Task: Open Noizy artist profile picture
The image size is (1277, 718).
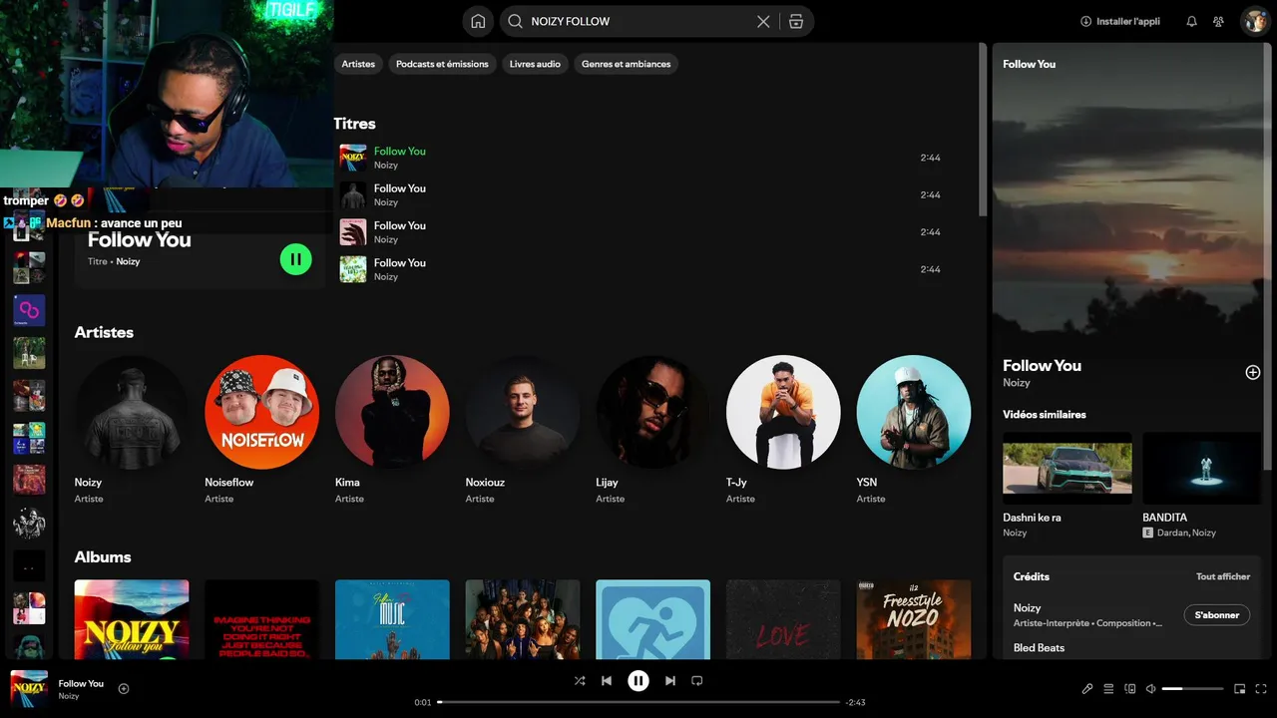Action: click(131, 412)
